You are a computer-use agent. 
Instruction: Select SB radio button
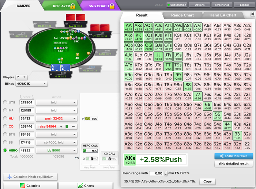pos(5,142)
